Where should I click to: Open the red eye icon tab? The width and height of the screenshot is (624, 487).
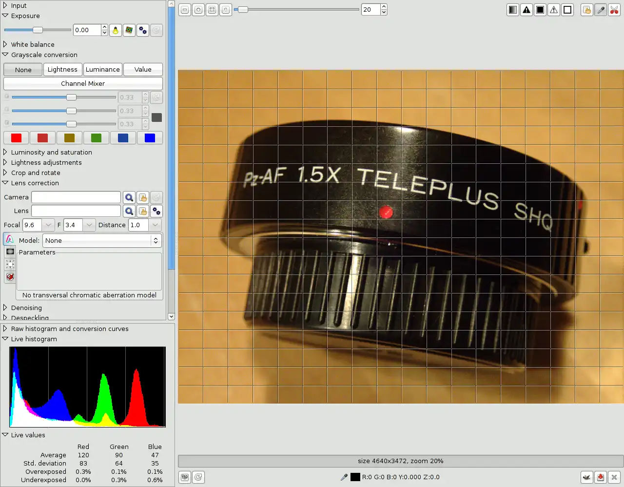pyautogui.click(x=10, y=277)
